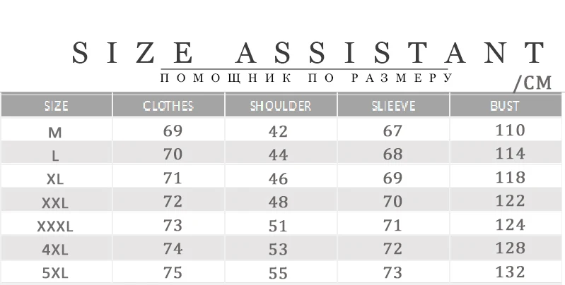Screen dimensions: 565x285
Task: Click the Russian subtitle ПОМОЩНИК ПО РАЗМЕРУ
Action: [306, 78]
